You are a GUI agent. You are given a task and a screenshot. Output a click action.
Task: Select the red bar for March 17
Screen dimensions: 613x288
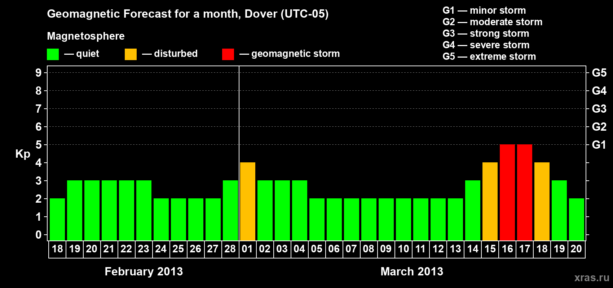coord(525,192)
